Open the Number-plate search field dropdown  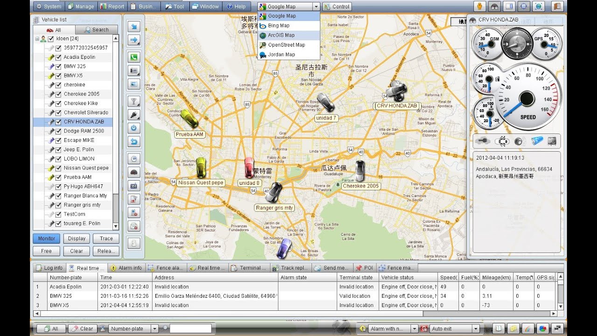154,329
